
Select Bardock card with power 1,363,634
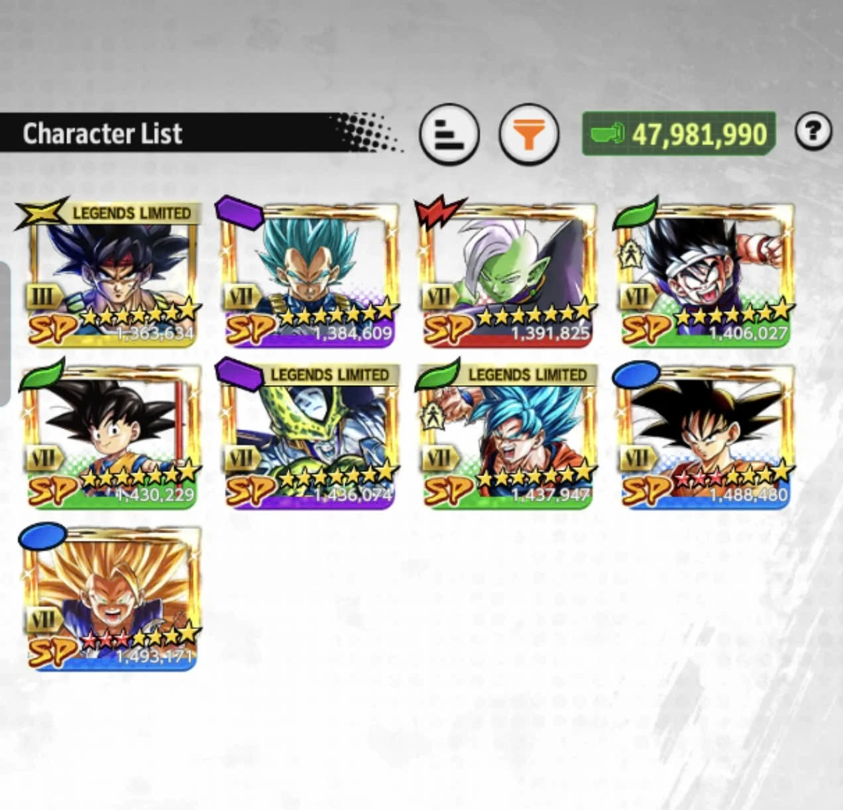113,274
